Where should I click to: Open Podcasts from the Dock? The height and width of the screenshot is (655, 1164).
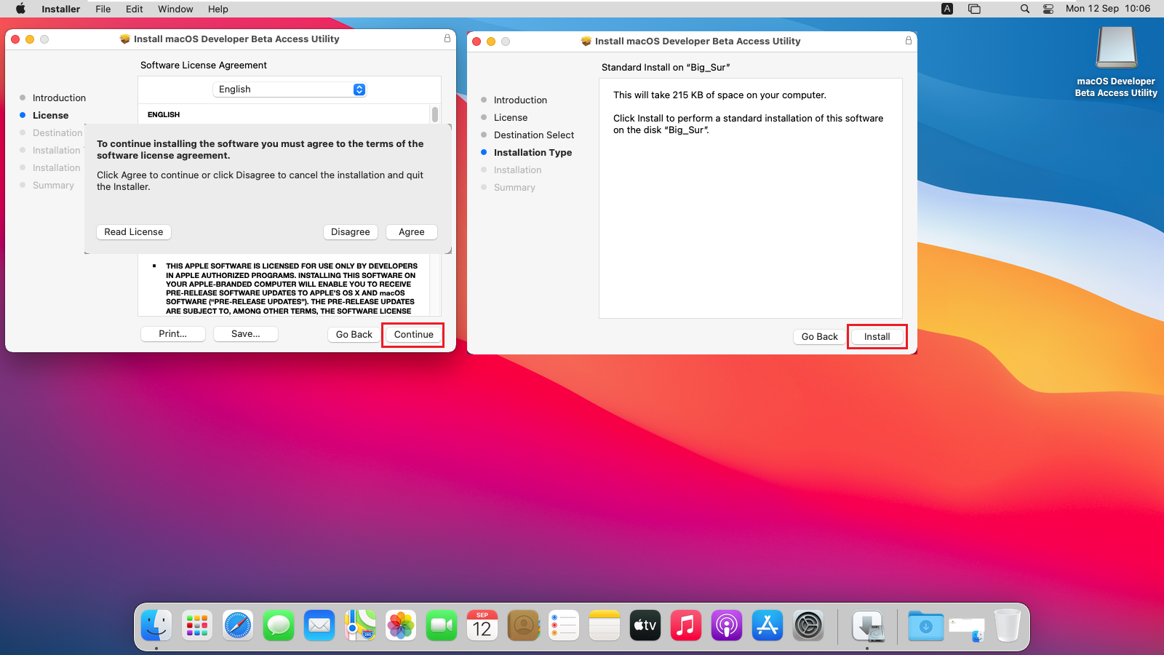point(727,626)
